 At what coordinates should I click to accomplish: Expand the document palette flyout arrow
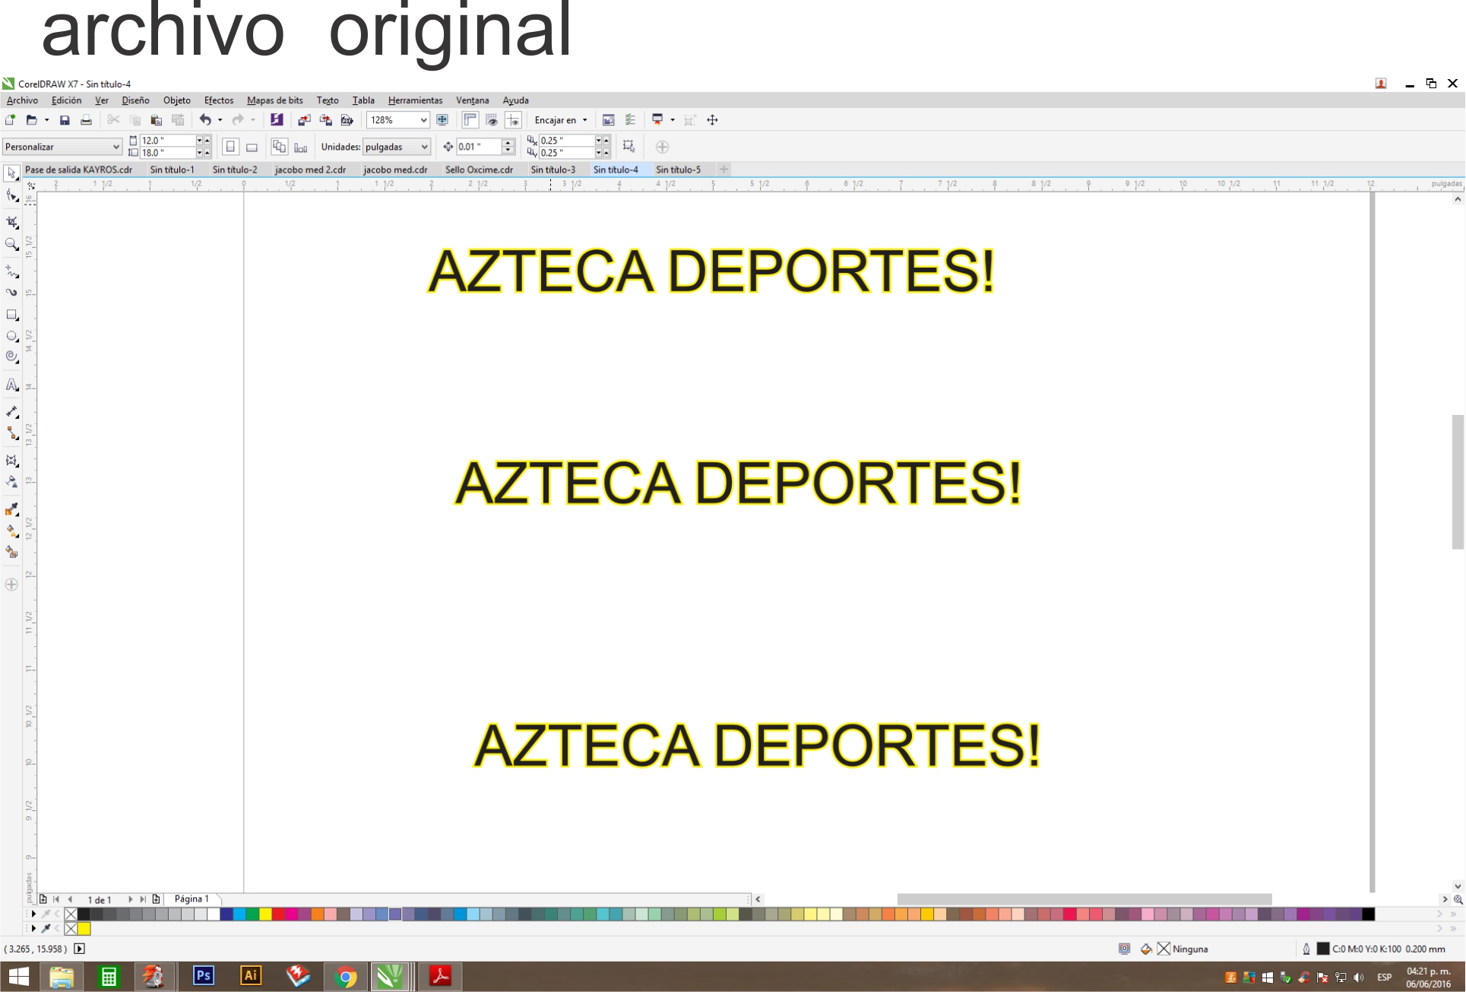point(33,928)
